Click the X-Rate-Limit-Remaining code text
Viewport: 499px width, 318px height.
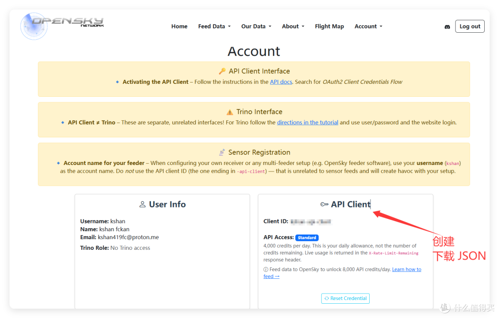tap(393, 253)
